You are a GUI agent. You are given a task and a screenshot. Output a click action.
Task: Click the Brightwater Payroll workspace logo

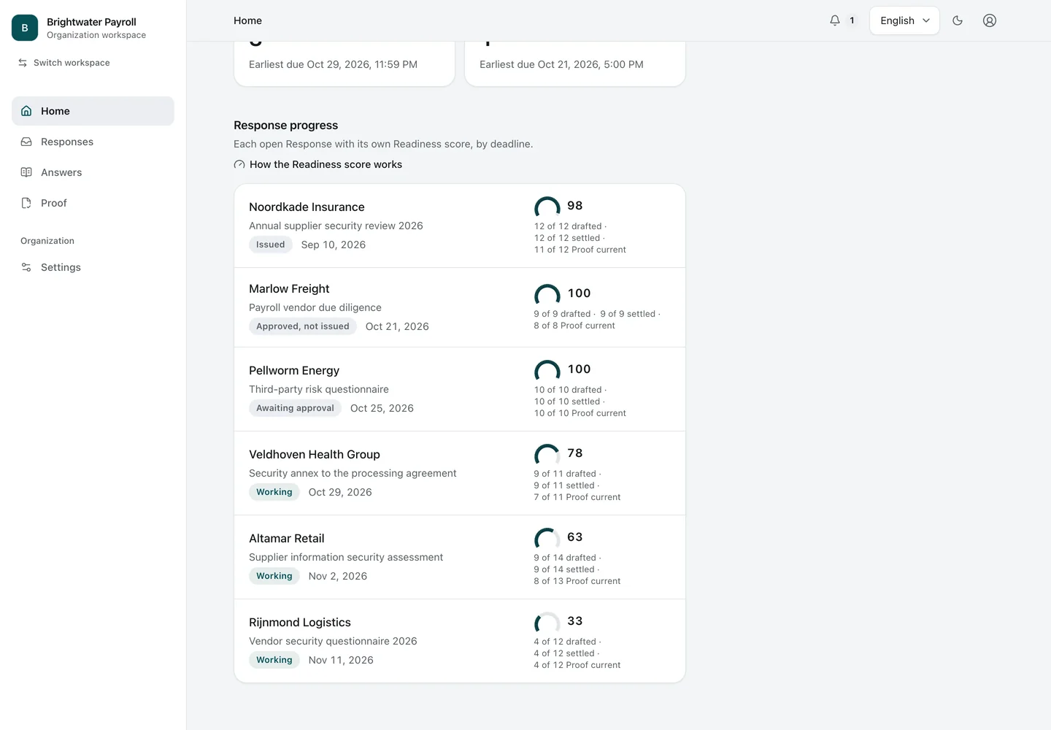tap(25, 28)
